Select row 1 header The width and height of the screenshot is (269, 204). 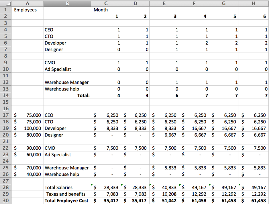pyautogui.click(x=6, y=10)
